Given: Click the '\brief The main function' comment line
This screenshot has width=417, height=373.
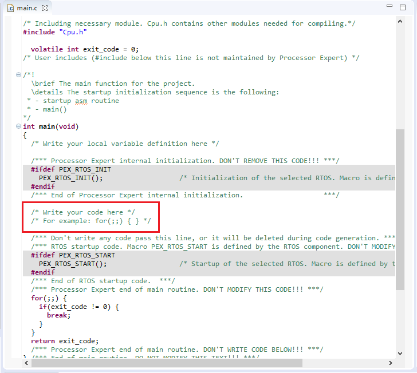Looking at the screenshot, I should (x=113, y=84).
